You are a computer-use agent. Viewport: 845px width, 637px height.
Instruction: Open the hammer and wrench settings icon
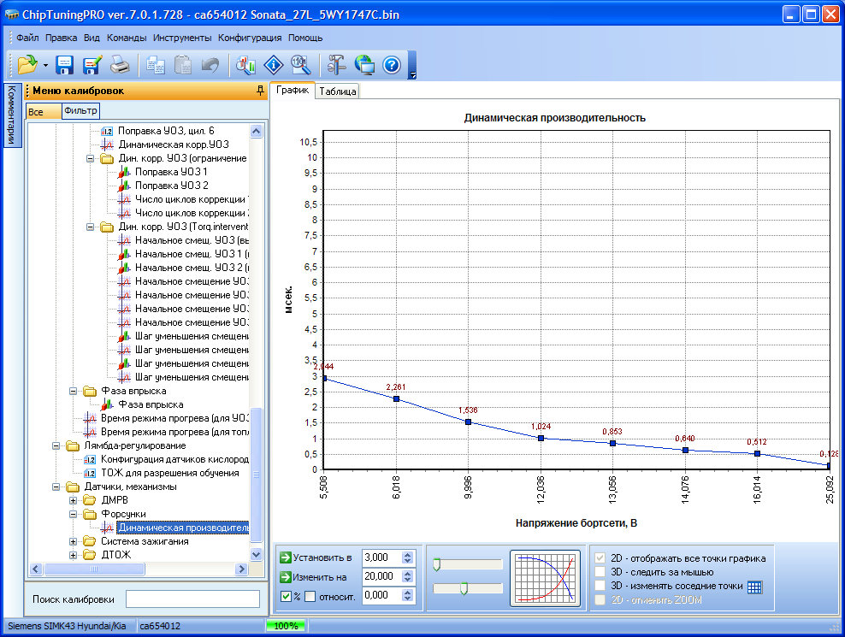pyautogui.click(x=336, y=64)
